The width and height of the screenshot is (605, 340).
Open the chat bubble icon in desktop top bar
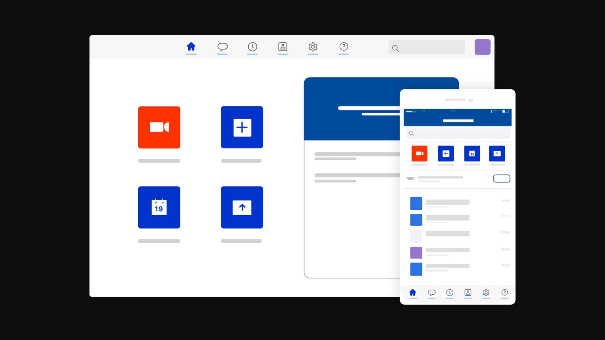pyautogui.click(x=222, y=47)
